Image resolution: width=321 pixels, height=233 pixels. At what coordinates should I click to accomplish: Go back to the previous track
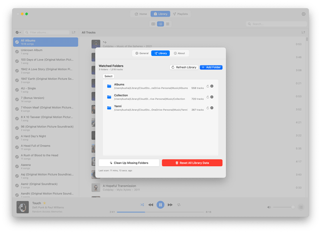(x=151, y=204)
